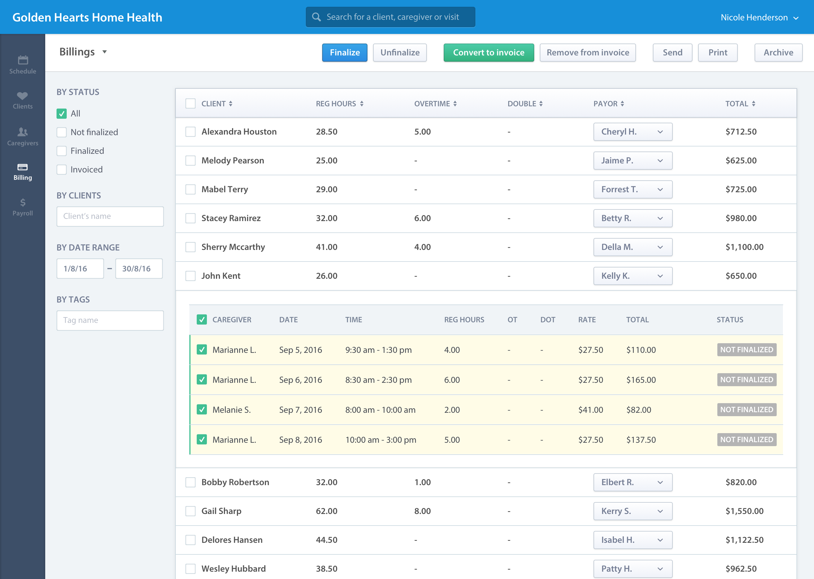The width and height of the screenshot is (814, 579).
Task: Click Golden Hearts Home Health title
Action: [x=87, y=18]
